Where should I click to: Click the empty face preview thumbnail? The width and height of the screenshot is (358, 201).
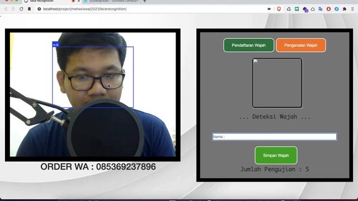coord(277,83)
